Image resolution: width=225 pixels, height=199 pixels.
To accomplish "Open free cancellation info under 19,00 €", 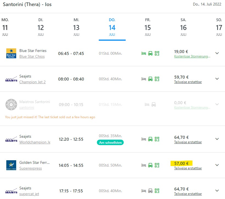I will coord(192,56).
